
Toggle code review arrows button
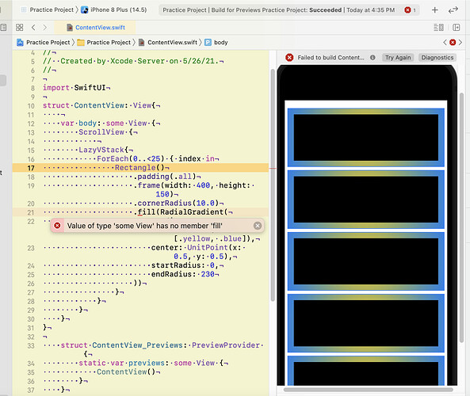tap(453, 10)
